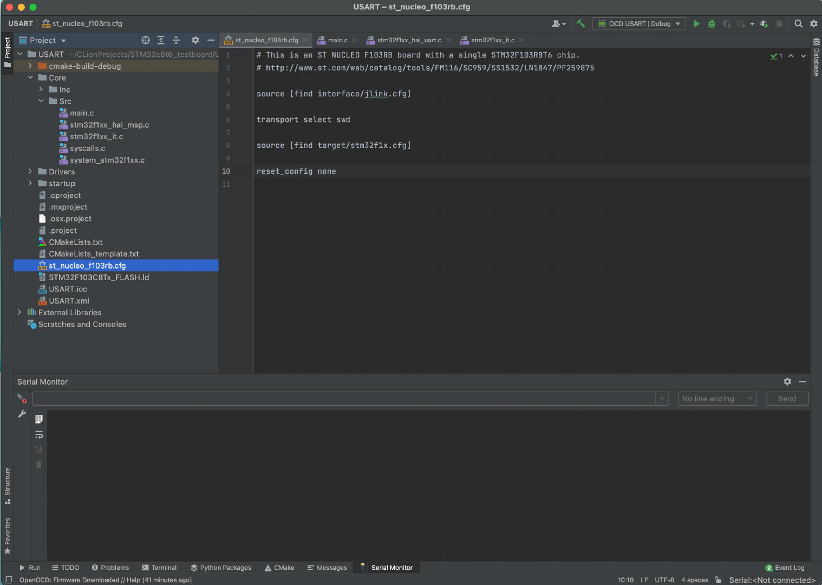Viewport: 822px width, 585px height.
Task: Open the No line ending dropdown
Action: [717, 398]
